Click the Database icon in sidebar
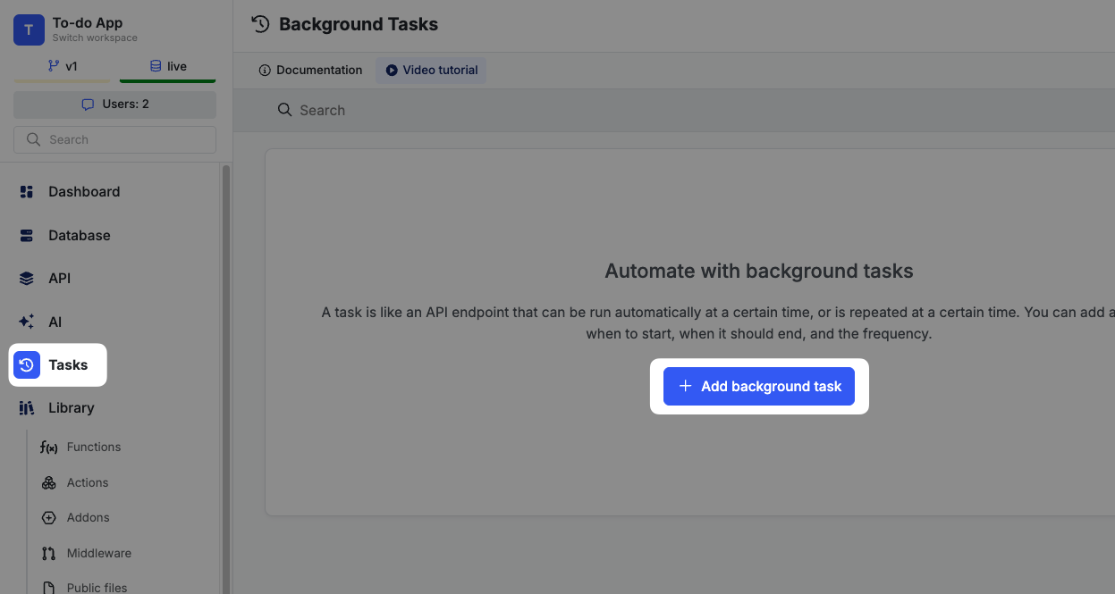The width and height of the screenshot is (1115, 594). pyautogui.click(x=27, y=236)
